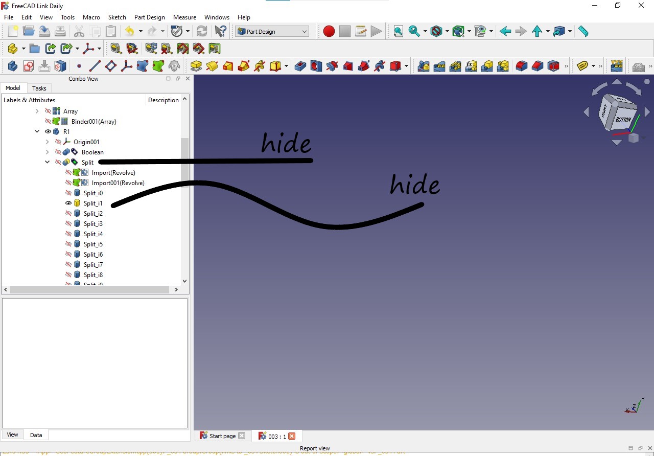
Task: Toggle visibility of the R1 body
Action: click(x=48, y=131)
